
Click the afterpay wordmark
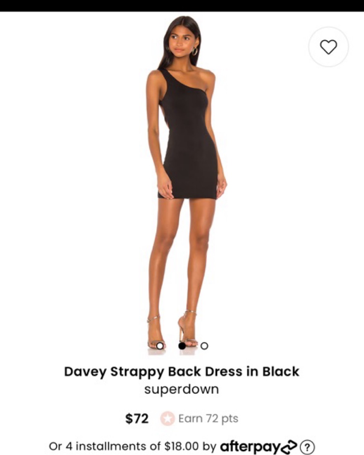(250, 446)
